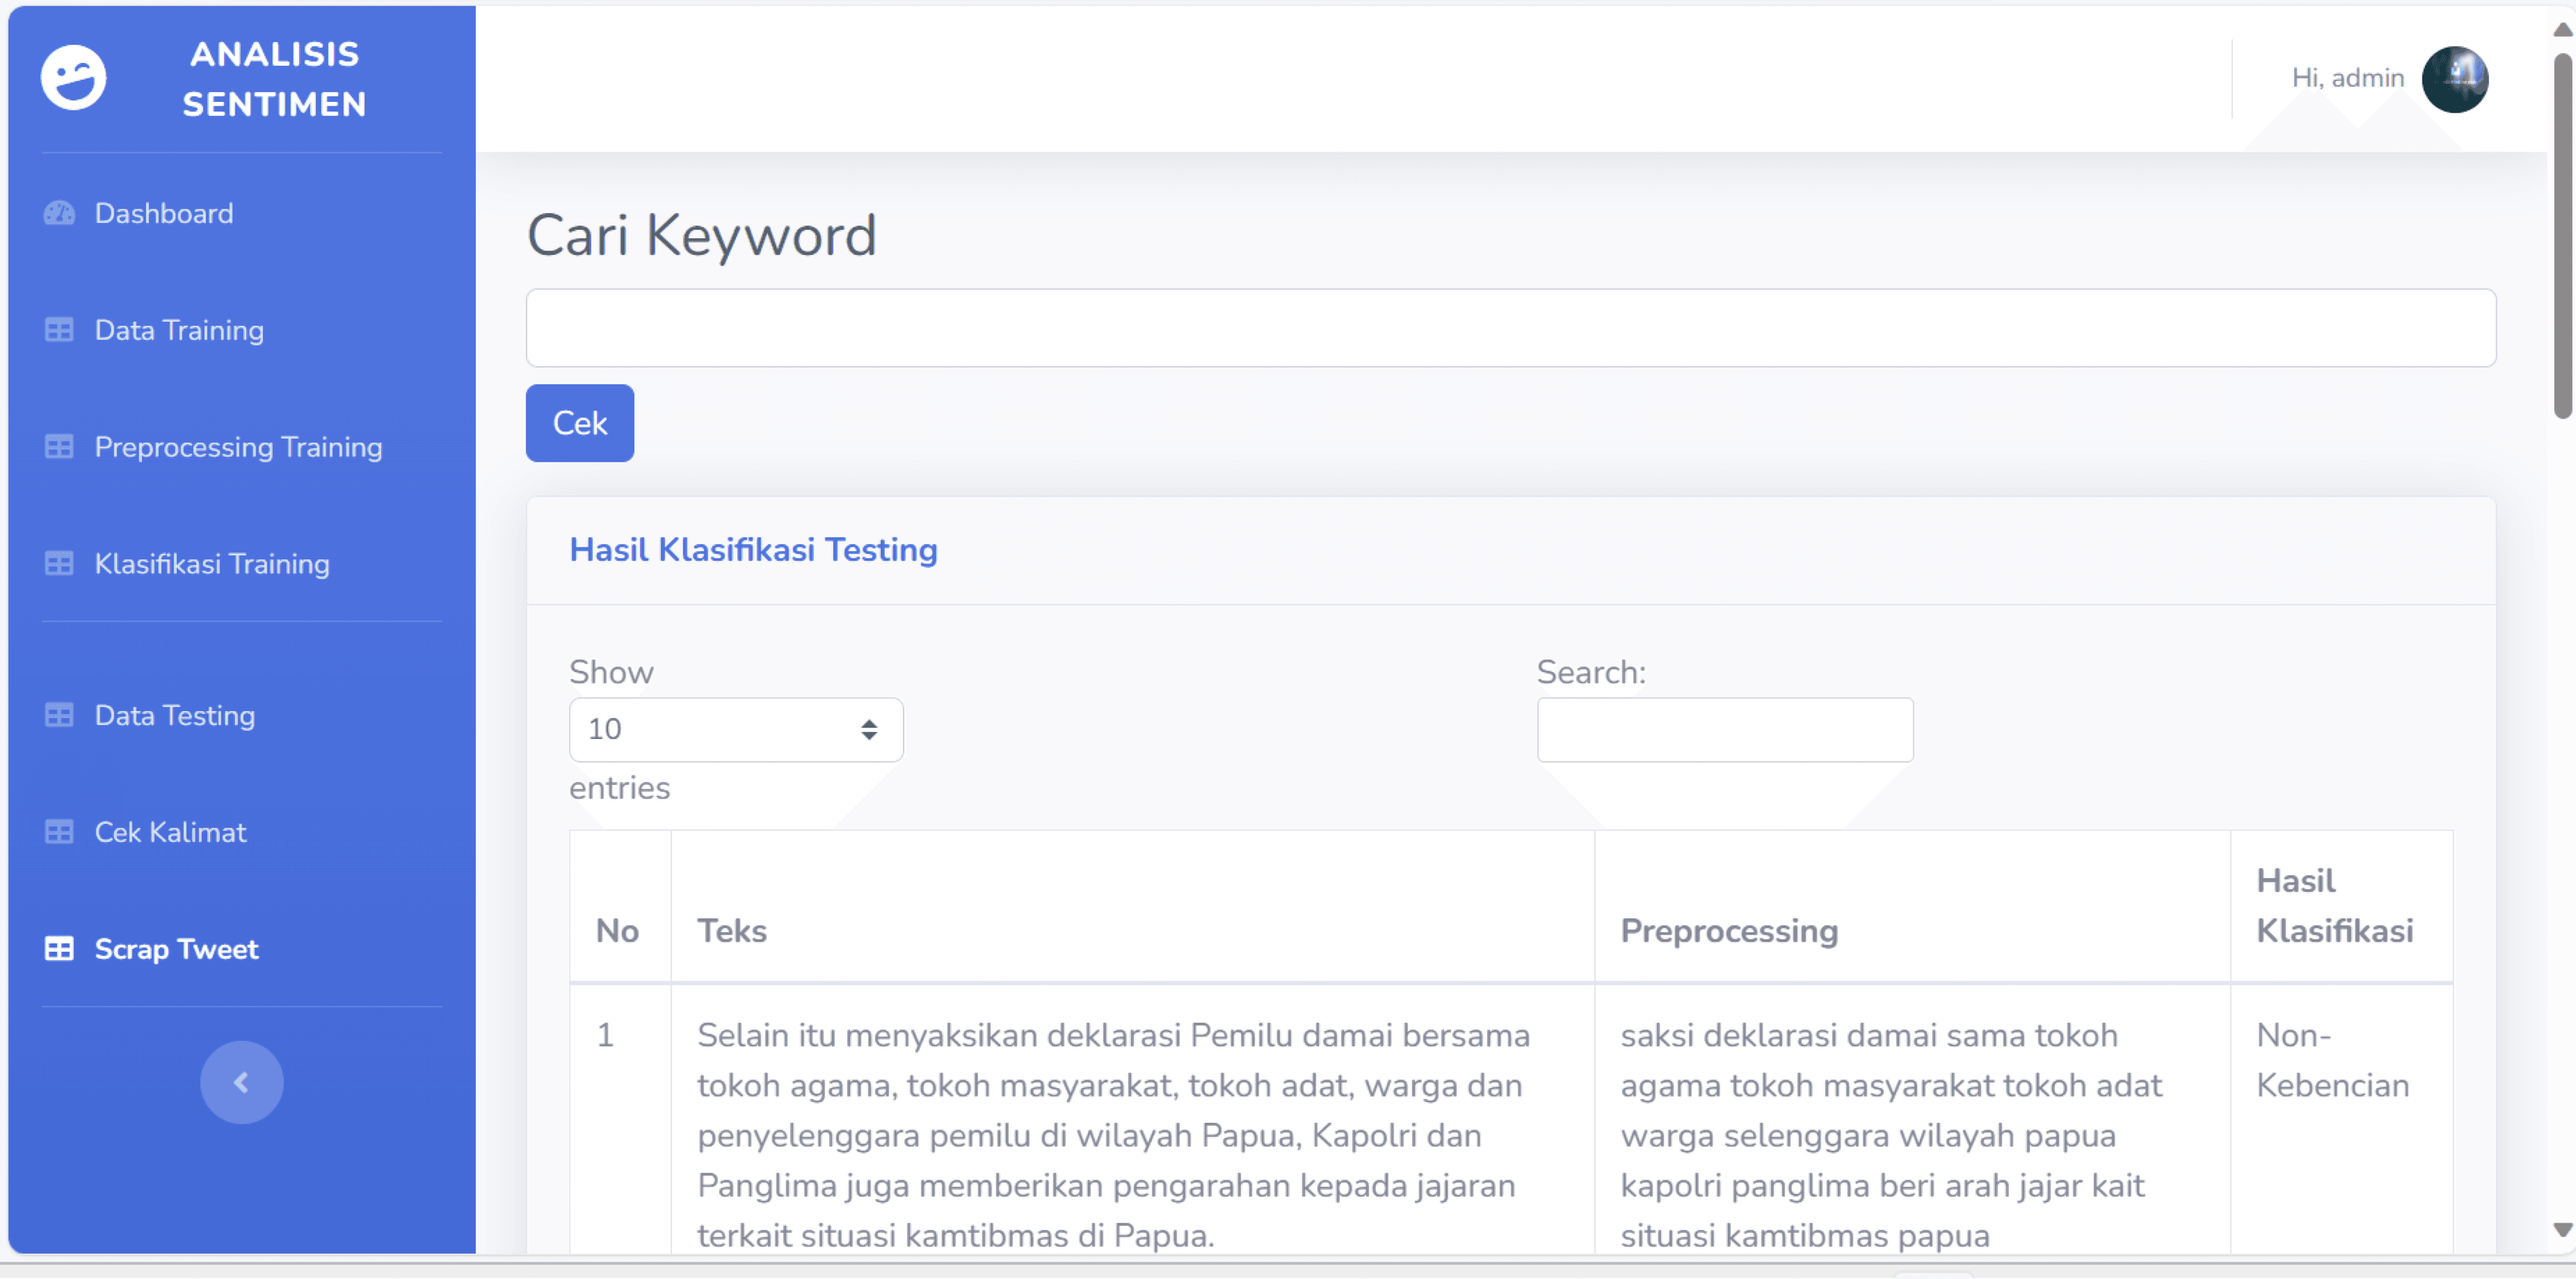Click the Analisis Sentimen logo icon
The width and height of the screenshot is (2576, 1279).
77,77
